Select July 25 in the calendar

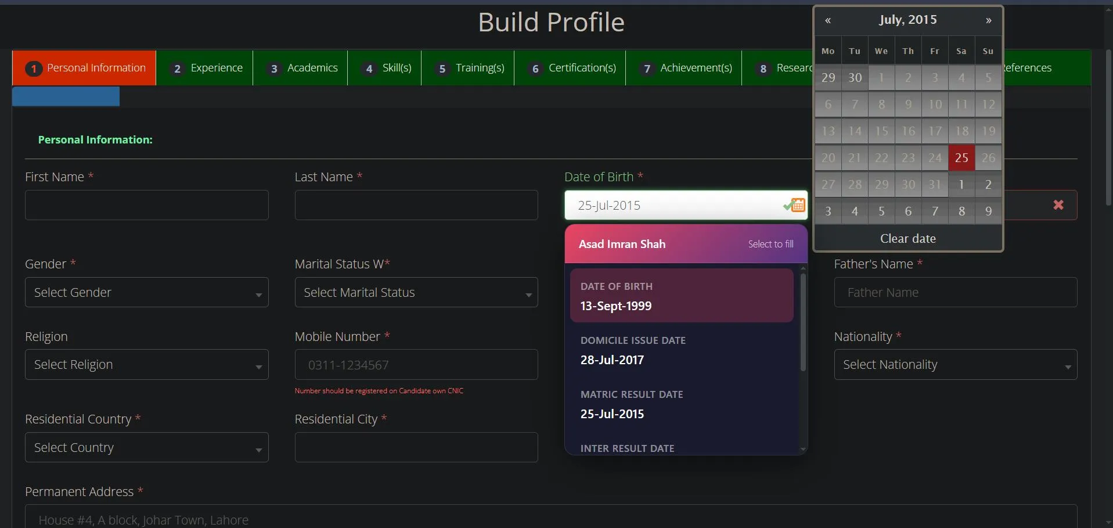[961, 157]
